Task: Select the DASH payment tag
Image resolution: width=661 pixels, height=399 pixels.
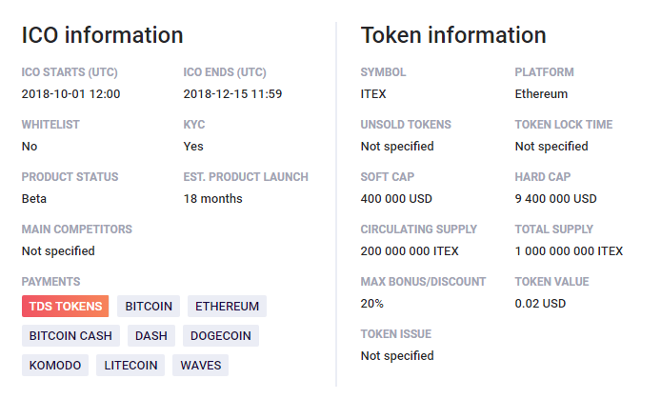Action: click(150, 335)
